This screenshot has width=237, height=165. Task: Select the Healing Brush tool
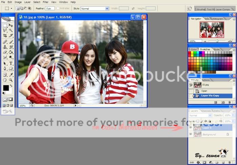[x=5, y=42]
